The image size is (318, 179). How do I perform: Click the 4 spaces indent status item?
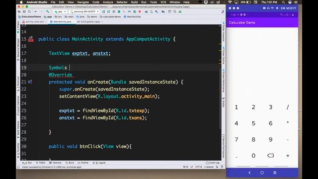point(209,167)
